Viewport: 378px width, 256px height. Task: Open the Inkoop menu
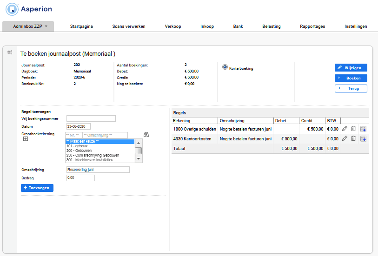207,26
